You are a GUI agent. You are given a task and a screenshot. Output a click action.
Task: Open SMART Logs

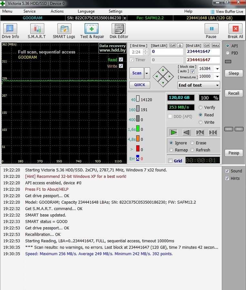coord(64,31)
